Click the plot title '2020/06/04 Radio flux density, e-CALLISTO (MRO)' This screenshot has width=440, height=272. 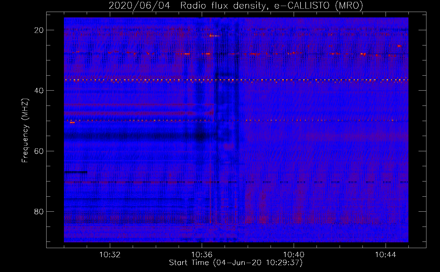coord(236,5)
